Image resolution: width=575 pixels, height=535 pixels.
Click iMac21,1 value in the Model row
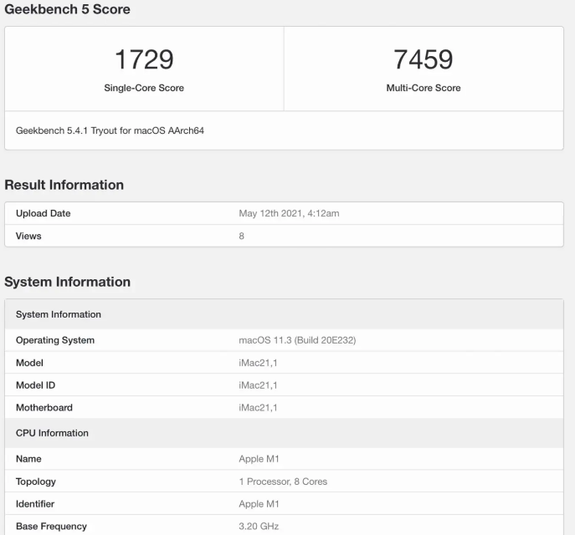258,363
